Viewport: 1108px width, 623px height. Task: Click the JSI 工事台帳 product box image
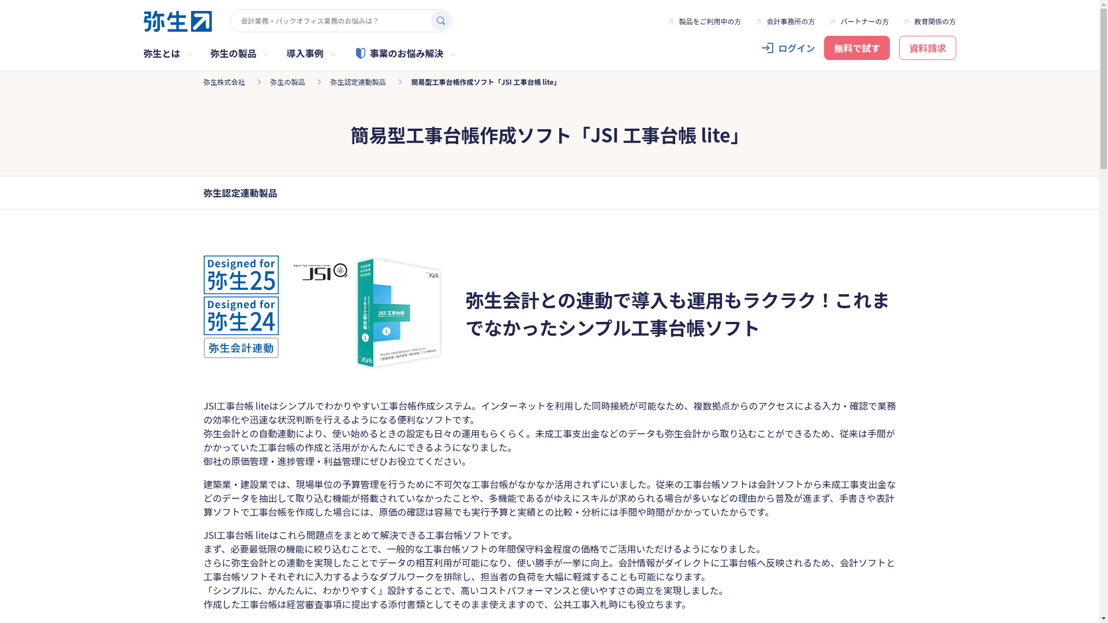click(x=398, y=312)
